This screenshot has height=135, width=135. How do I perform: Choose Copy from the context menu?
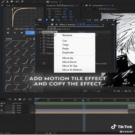pyautogui.click(x=65, y=45)
